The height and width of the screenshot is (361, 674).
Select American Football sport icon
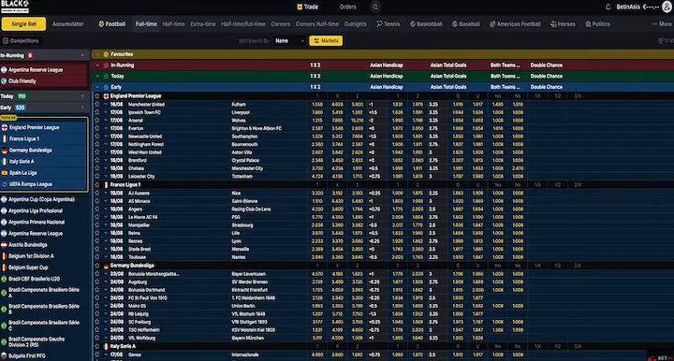pyautogui.click(x=492, y=24)
